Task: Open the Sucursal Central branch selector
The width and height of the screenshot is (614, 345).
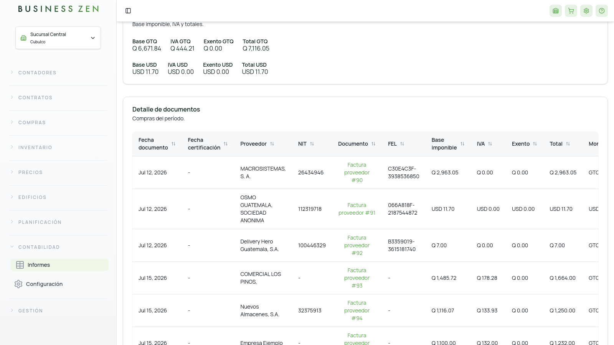Action: (58, 38)
